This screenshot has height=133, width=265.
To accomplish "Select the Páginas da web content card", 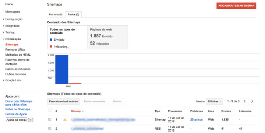I will click(x=107, y=37).
